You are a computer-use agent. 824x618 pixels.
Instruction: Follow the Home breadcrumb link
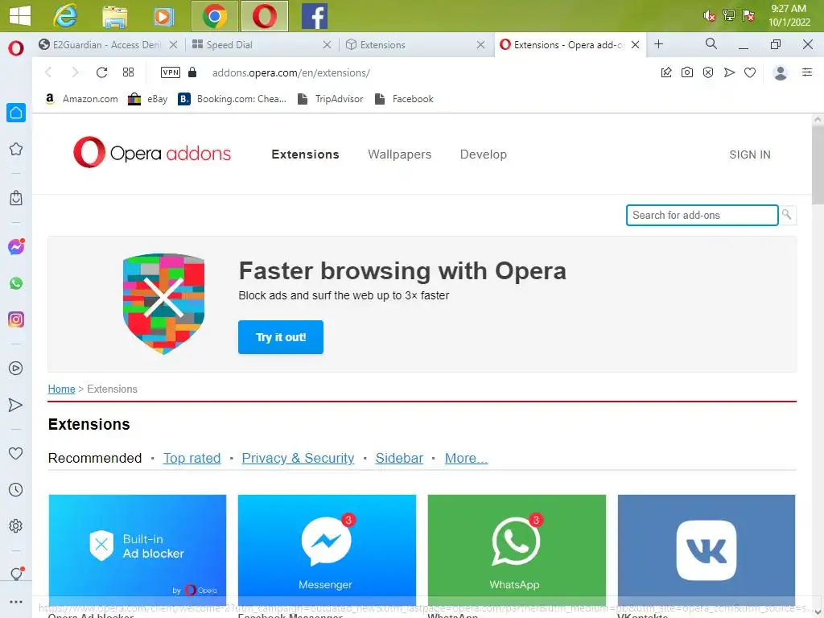[61, 389]
